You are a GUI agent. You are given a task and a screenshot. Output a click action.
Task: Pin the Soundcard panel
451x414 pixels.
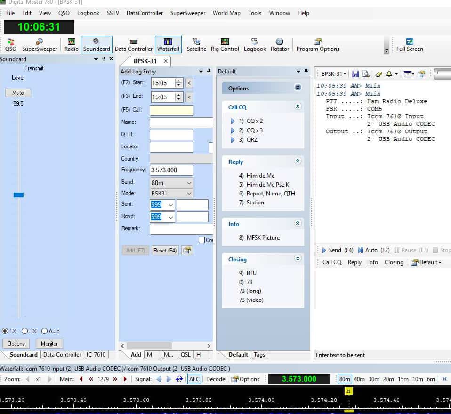point(104,59)
